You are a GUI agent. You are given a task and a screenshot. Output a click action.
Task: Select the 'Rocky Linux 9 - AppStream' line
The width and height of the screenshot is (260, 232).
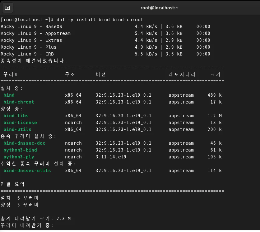(x=105, y=33)
